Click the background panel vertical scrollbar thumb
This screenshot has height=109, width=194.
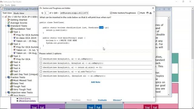point(169,35)
